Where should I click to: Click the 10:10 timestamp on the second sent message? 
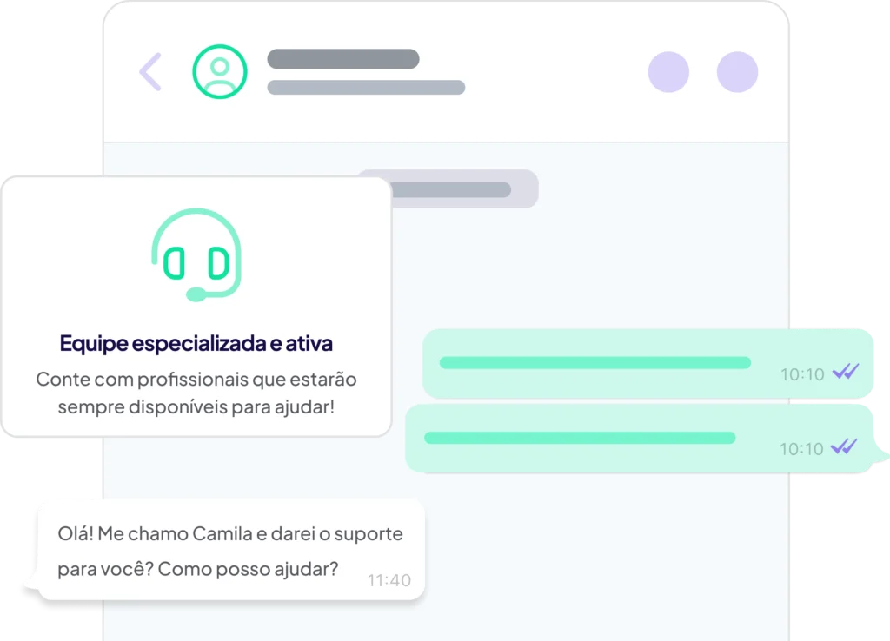click(800, 449)
